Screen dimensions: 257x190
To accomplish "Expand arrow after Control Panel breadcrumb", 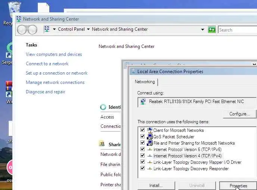I will (88, 29).
